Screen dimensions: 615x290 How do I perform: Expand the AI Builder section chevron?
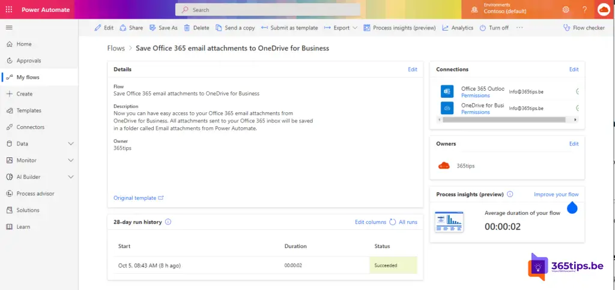coord(71,177)
